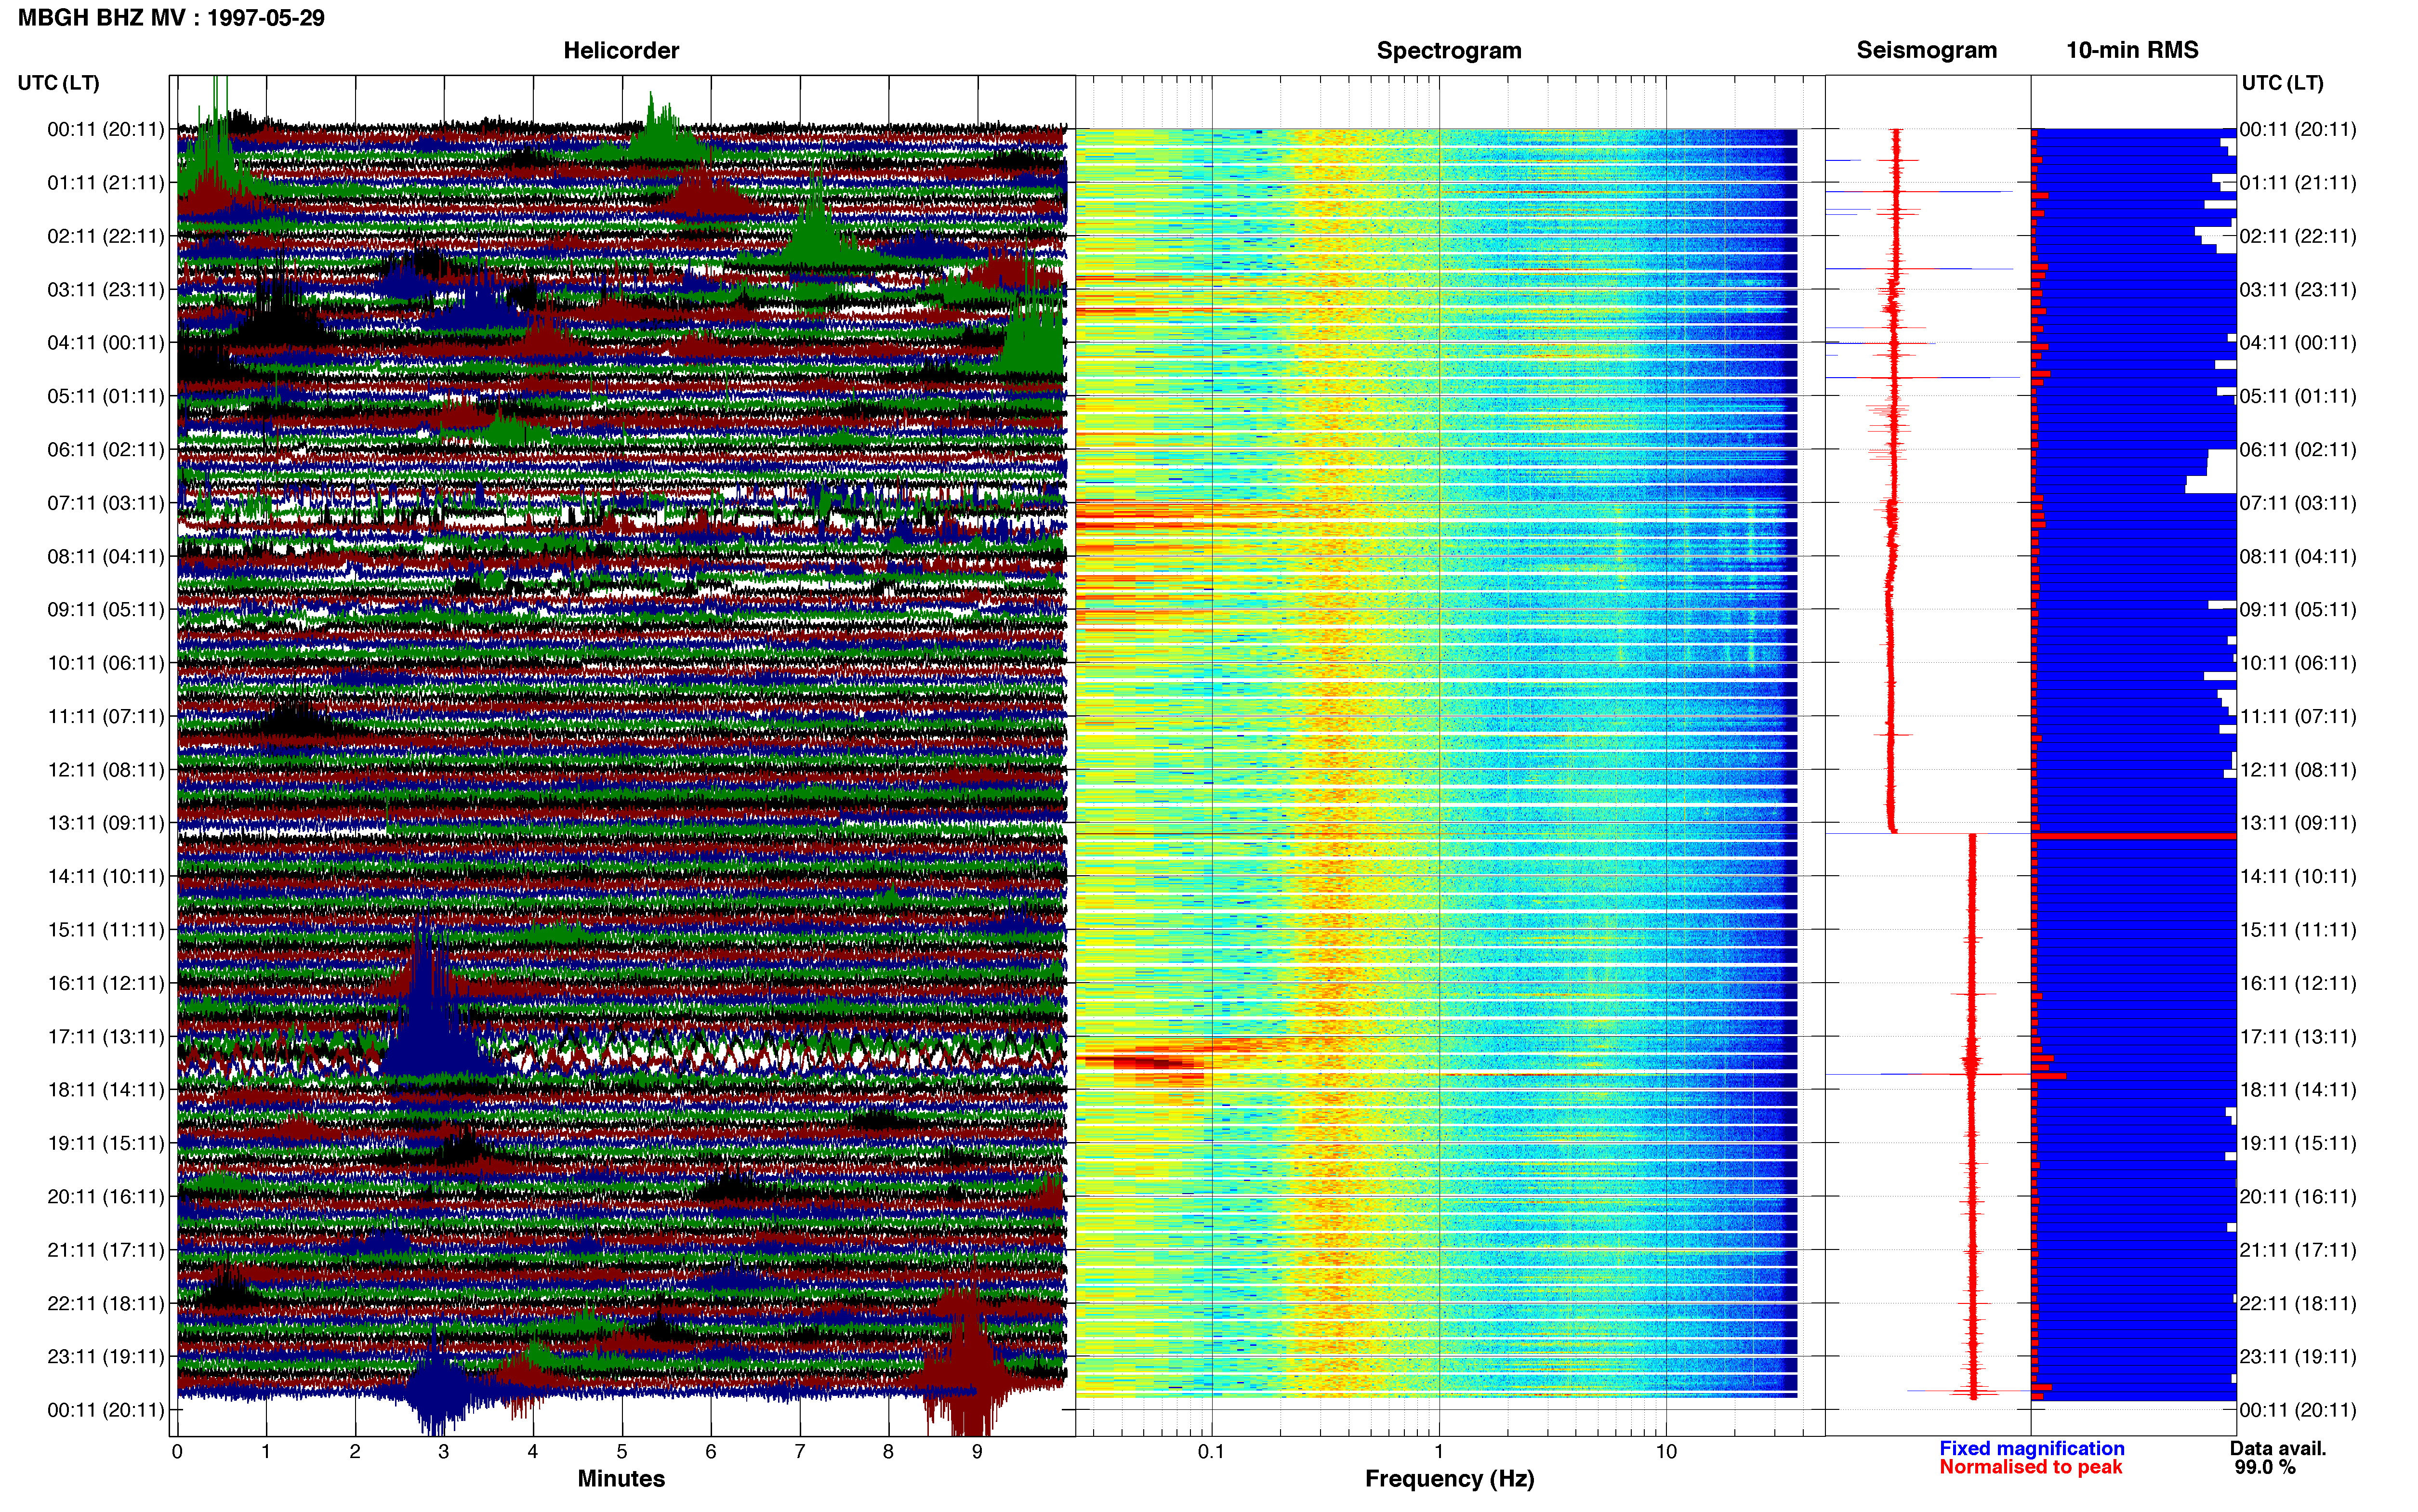Click left time label '20:11 (16:11)'

pyautogui.click(x=106, y=1196)
